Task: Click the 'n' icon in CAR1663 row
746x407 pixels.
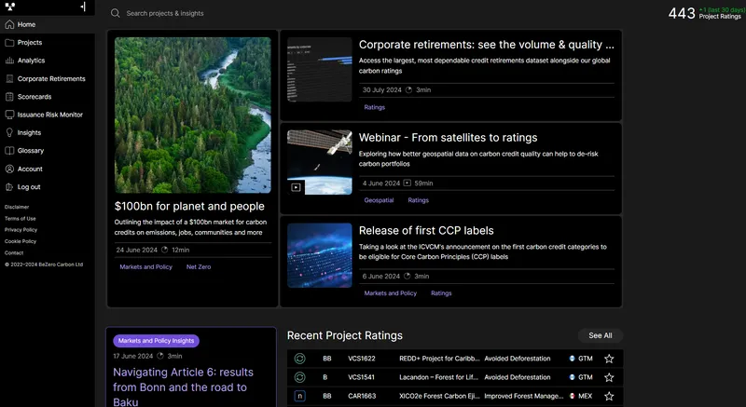Action: 299,396
